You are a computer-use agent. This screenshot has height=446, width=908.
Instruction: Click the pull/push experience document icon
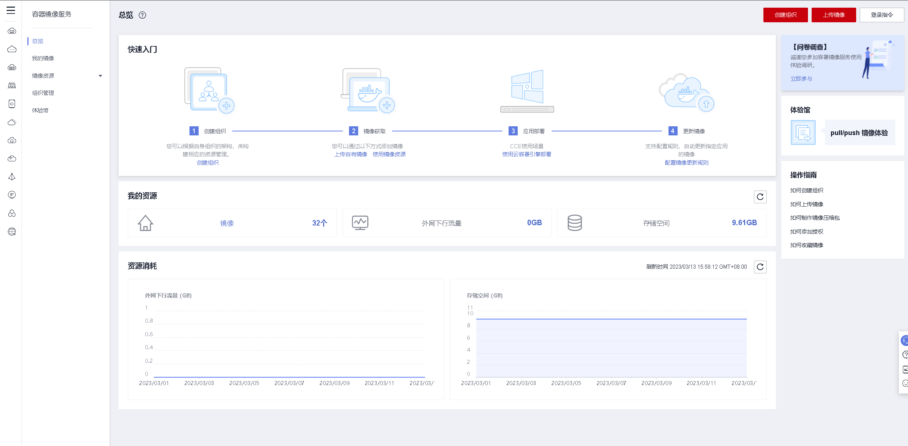coord(803,133)
